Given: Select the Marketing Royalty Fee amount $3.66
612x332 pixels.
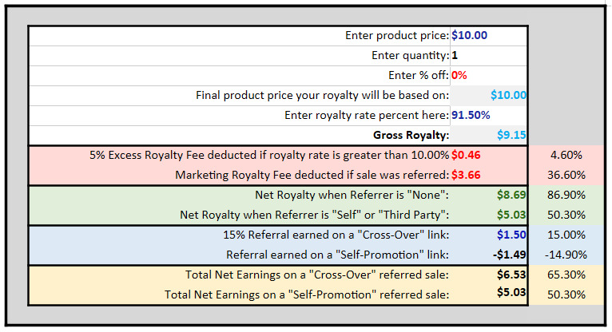Looking at the screenshot, I should [x=488, y=175].
